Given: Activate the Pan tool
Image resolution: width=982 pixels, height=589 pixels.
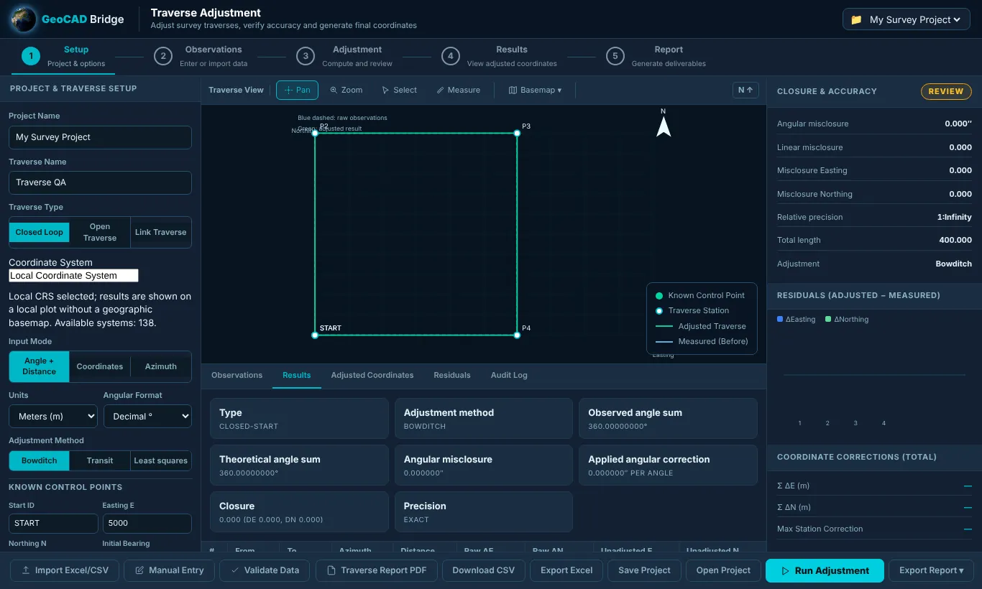Looking at the screenshot, I should (x=297, y=90).
